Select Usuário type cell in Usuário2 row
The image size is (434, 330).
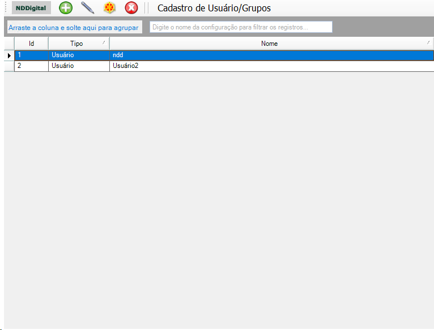(x=79, y=66)
